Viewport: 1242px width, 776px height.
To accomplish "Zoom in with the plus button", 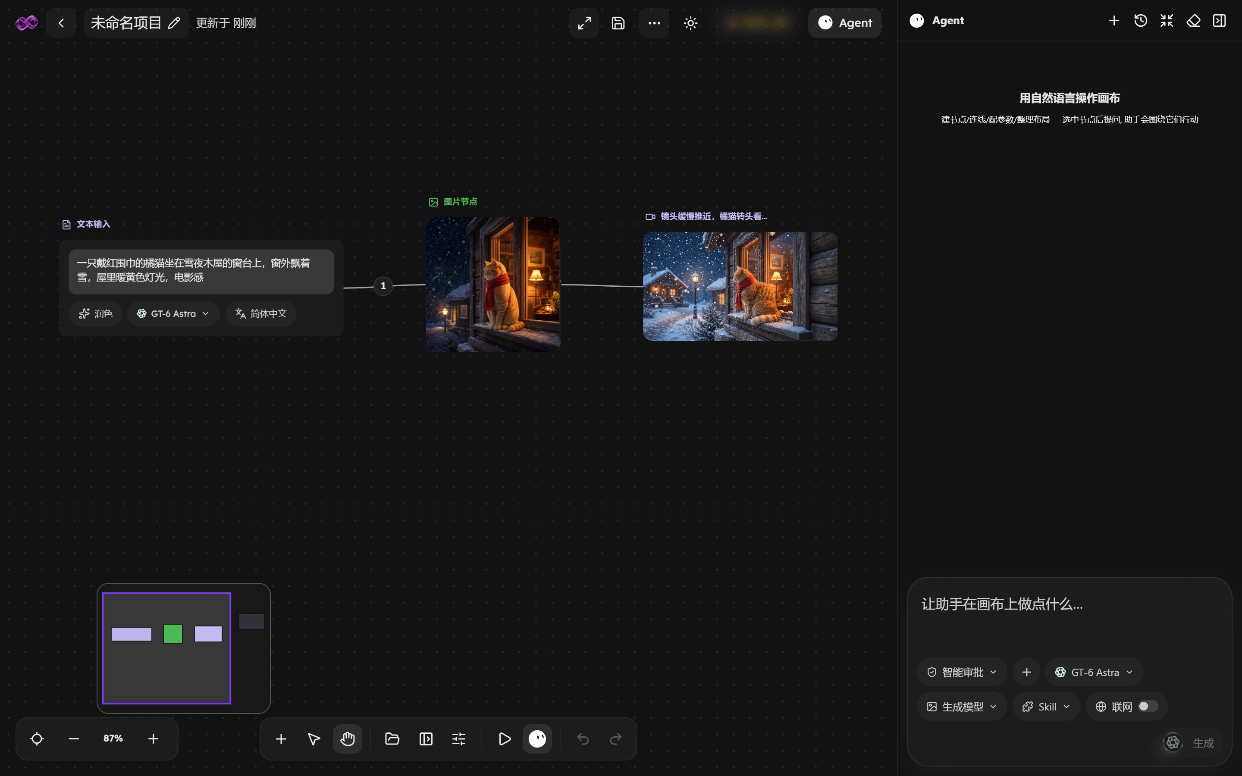I will pyautogui.click(x=153, y=738).
